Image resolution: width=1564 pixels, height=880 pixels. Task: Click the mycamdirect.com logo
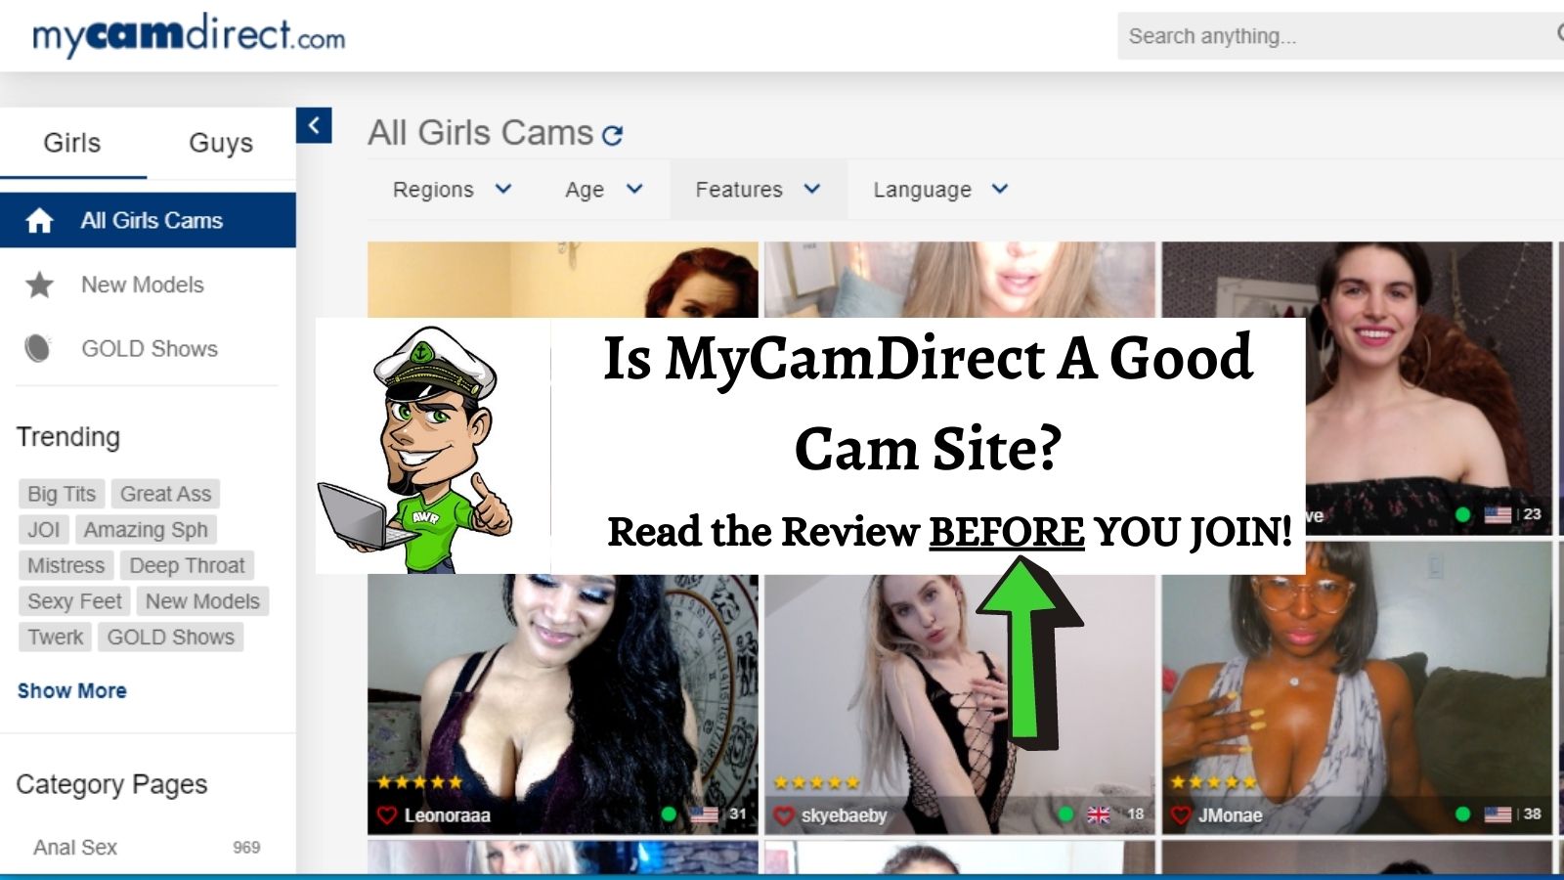pyautogui.click(x=189, y=35)
